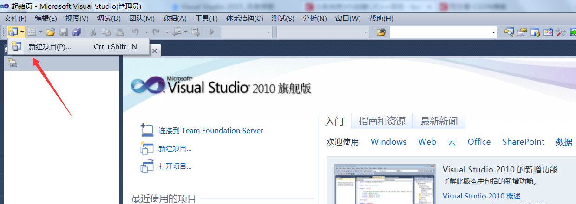Click the Redo arrow icon
Screen dimensions: 576x204
156,32
